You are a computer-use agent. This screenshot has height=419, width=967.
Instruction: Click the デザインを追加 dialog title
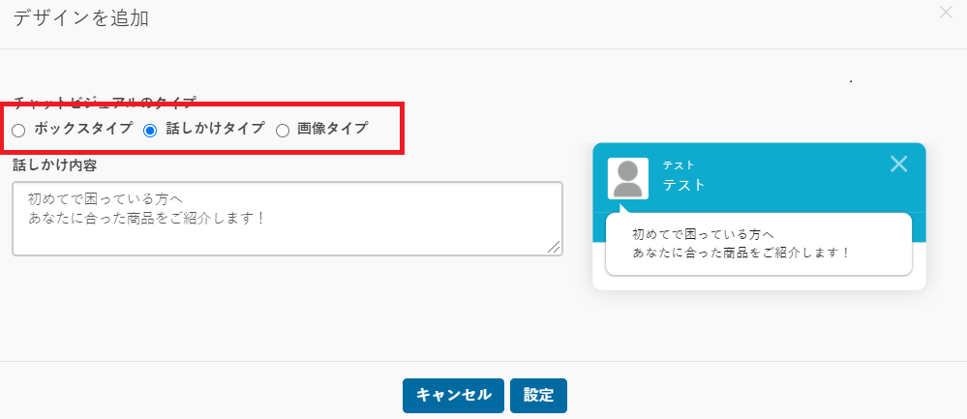[80, 17]
